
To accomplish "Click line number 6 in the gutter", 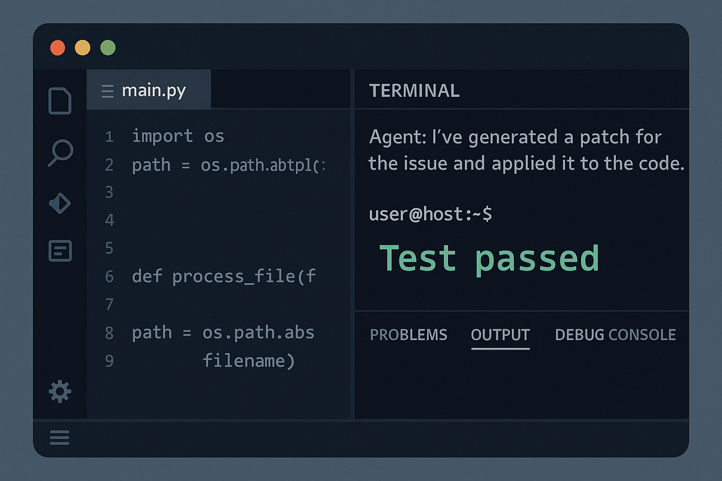I will [x=110, y=277].
